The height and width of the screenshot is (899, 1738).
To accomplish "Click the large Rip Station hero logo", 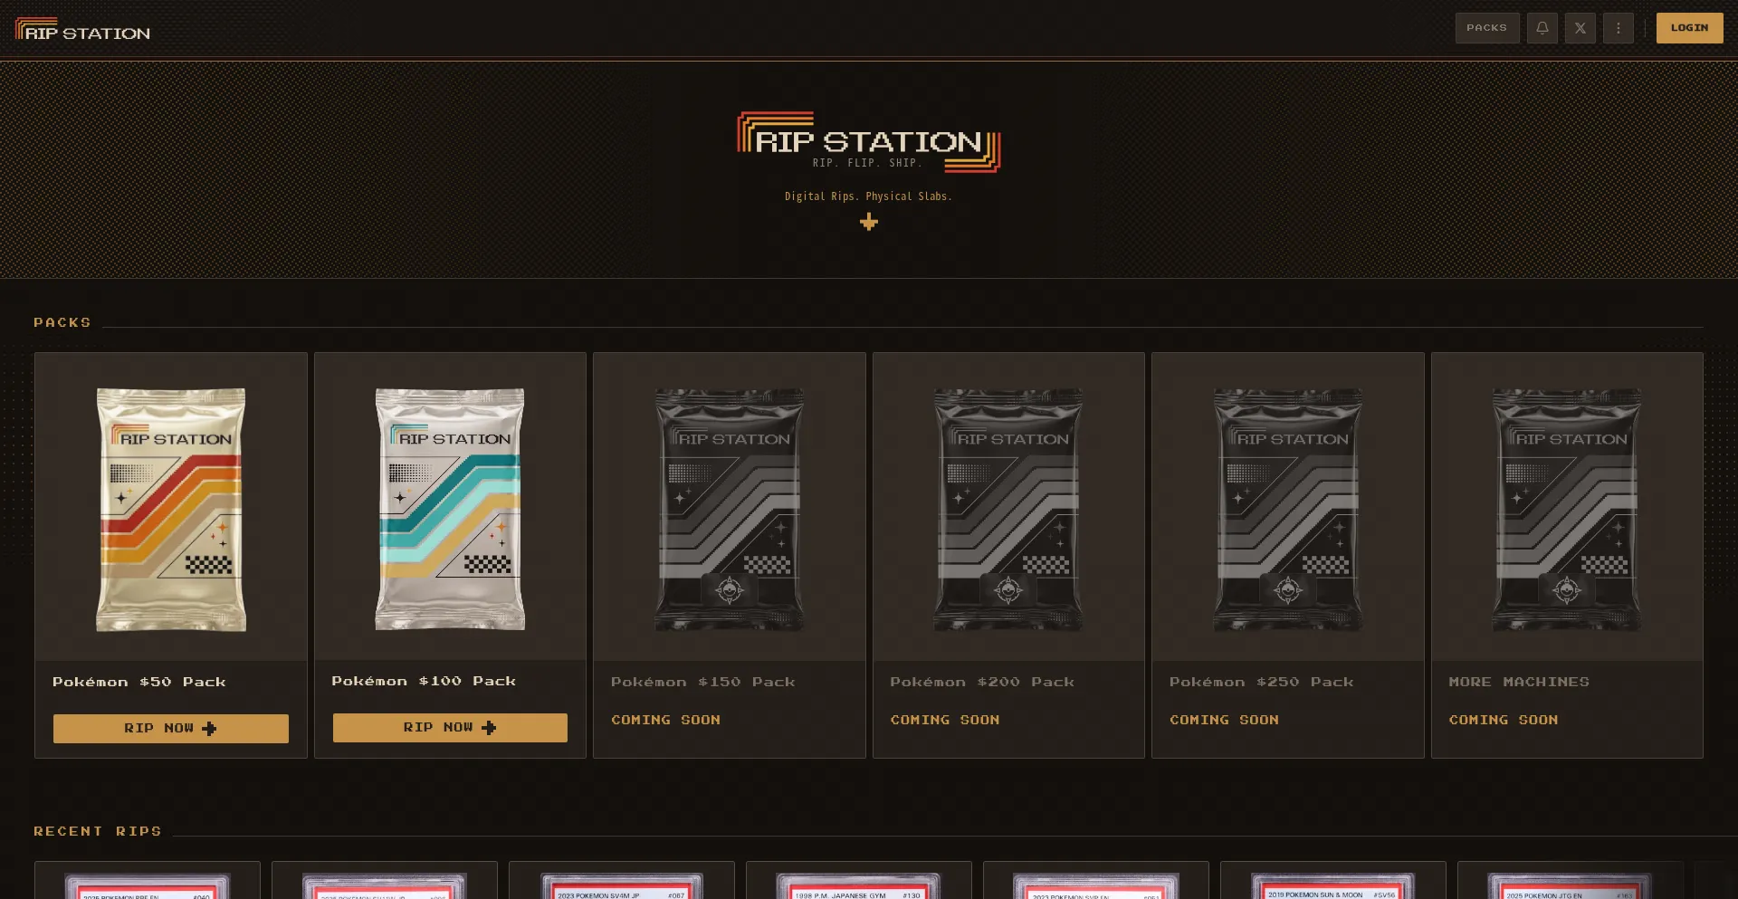I will click(868, 141).
